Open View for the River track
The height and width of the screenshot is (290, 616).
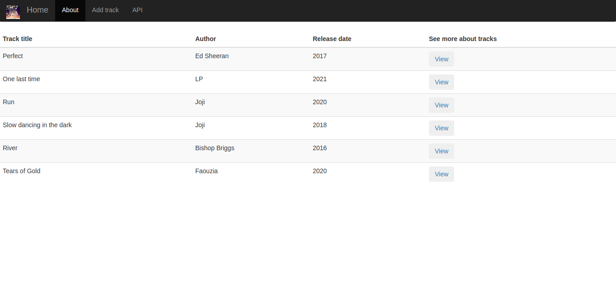pos(442,151)
